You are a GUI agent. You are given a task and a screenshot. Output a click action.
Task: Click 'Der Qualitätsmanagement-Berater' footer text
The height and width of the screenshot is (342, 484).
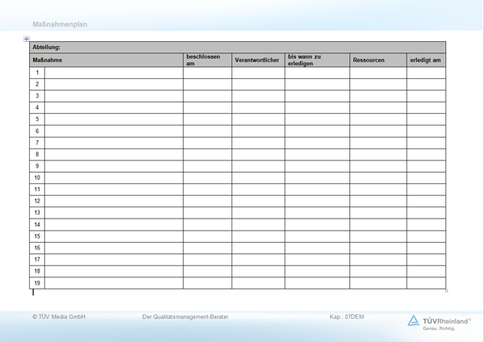(x=185, y=317)
